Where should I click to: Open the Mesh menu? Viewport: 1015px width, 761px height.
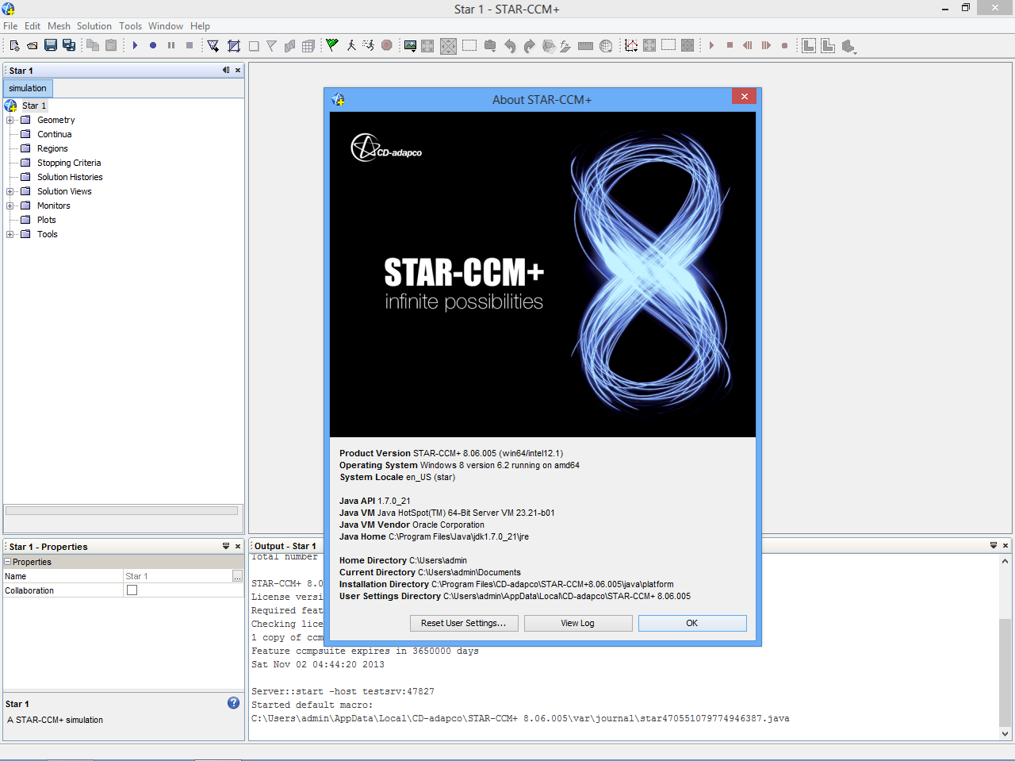click(x=59, y=26)
